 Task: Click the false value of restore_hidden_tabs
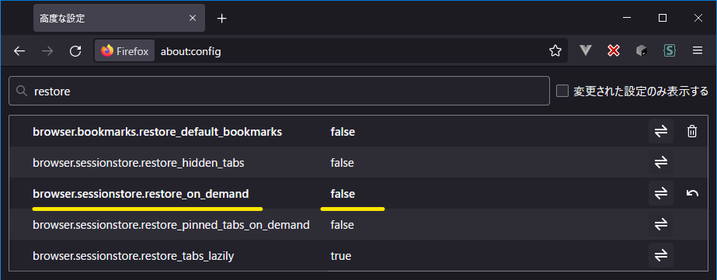[x=342, y=163]
